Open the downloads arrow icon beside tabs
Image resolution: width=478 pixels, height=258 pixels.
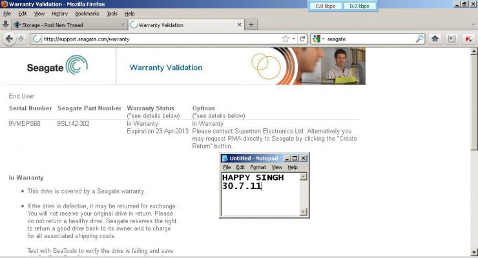click(x=5, y=25)
